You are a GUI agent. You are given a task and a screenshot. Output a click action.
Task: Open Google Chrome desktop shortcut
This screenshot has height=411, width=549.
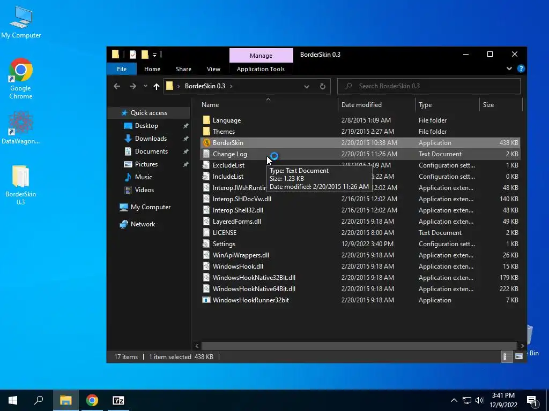21,79
